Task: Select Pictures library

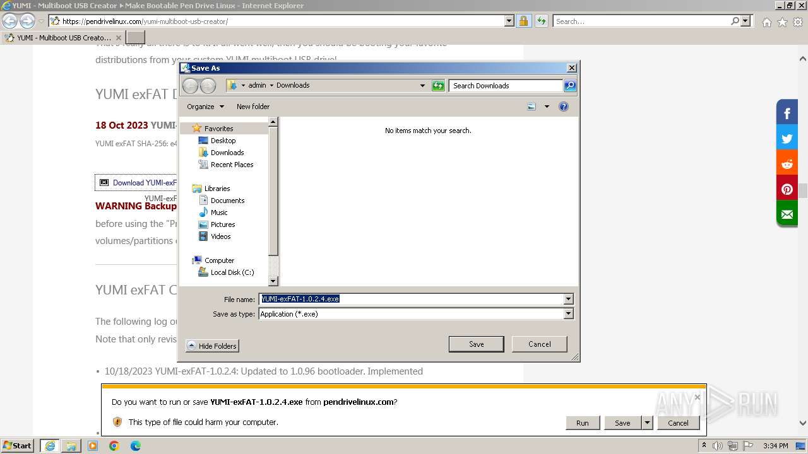Action: pyautogui.click(x=223, y=224)
